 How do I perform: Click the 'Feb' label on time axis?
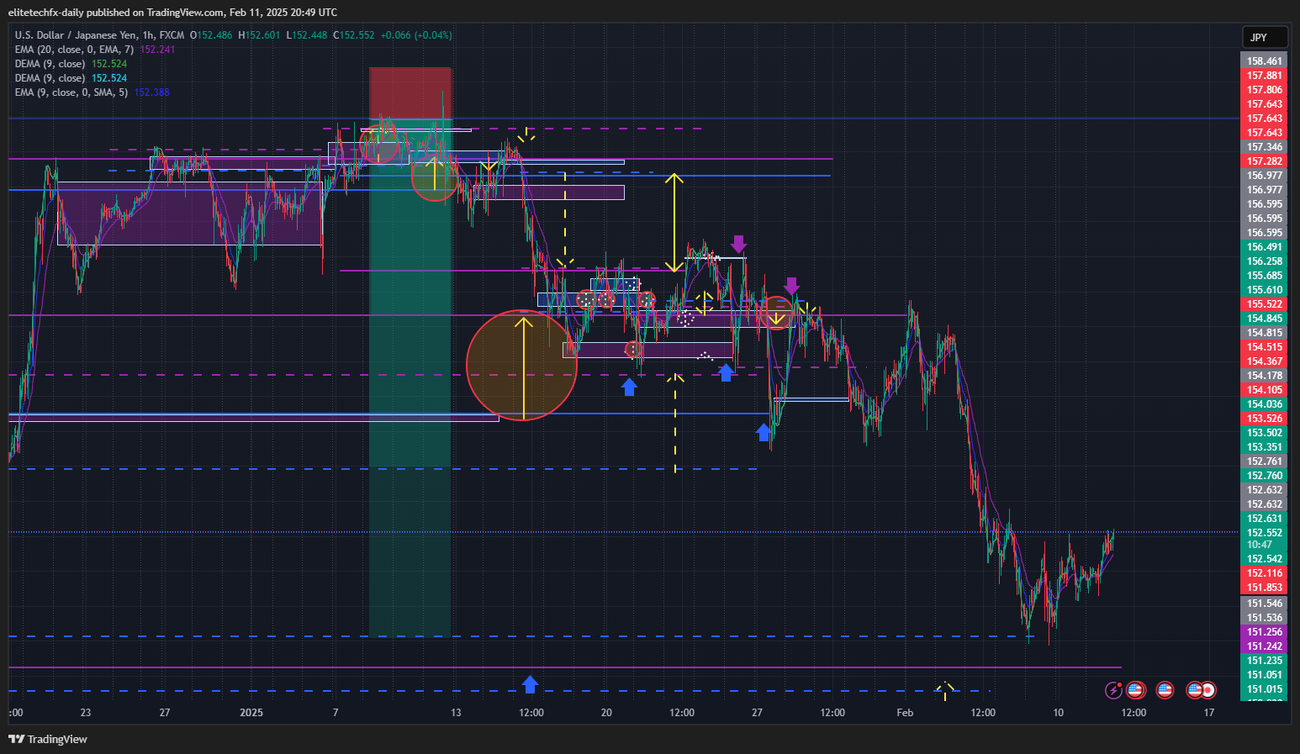click(905, 713)
